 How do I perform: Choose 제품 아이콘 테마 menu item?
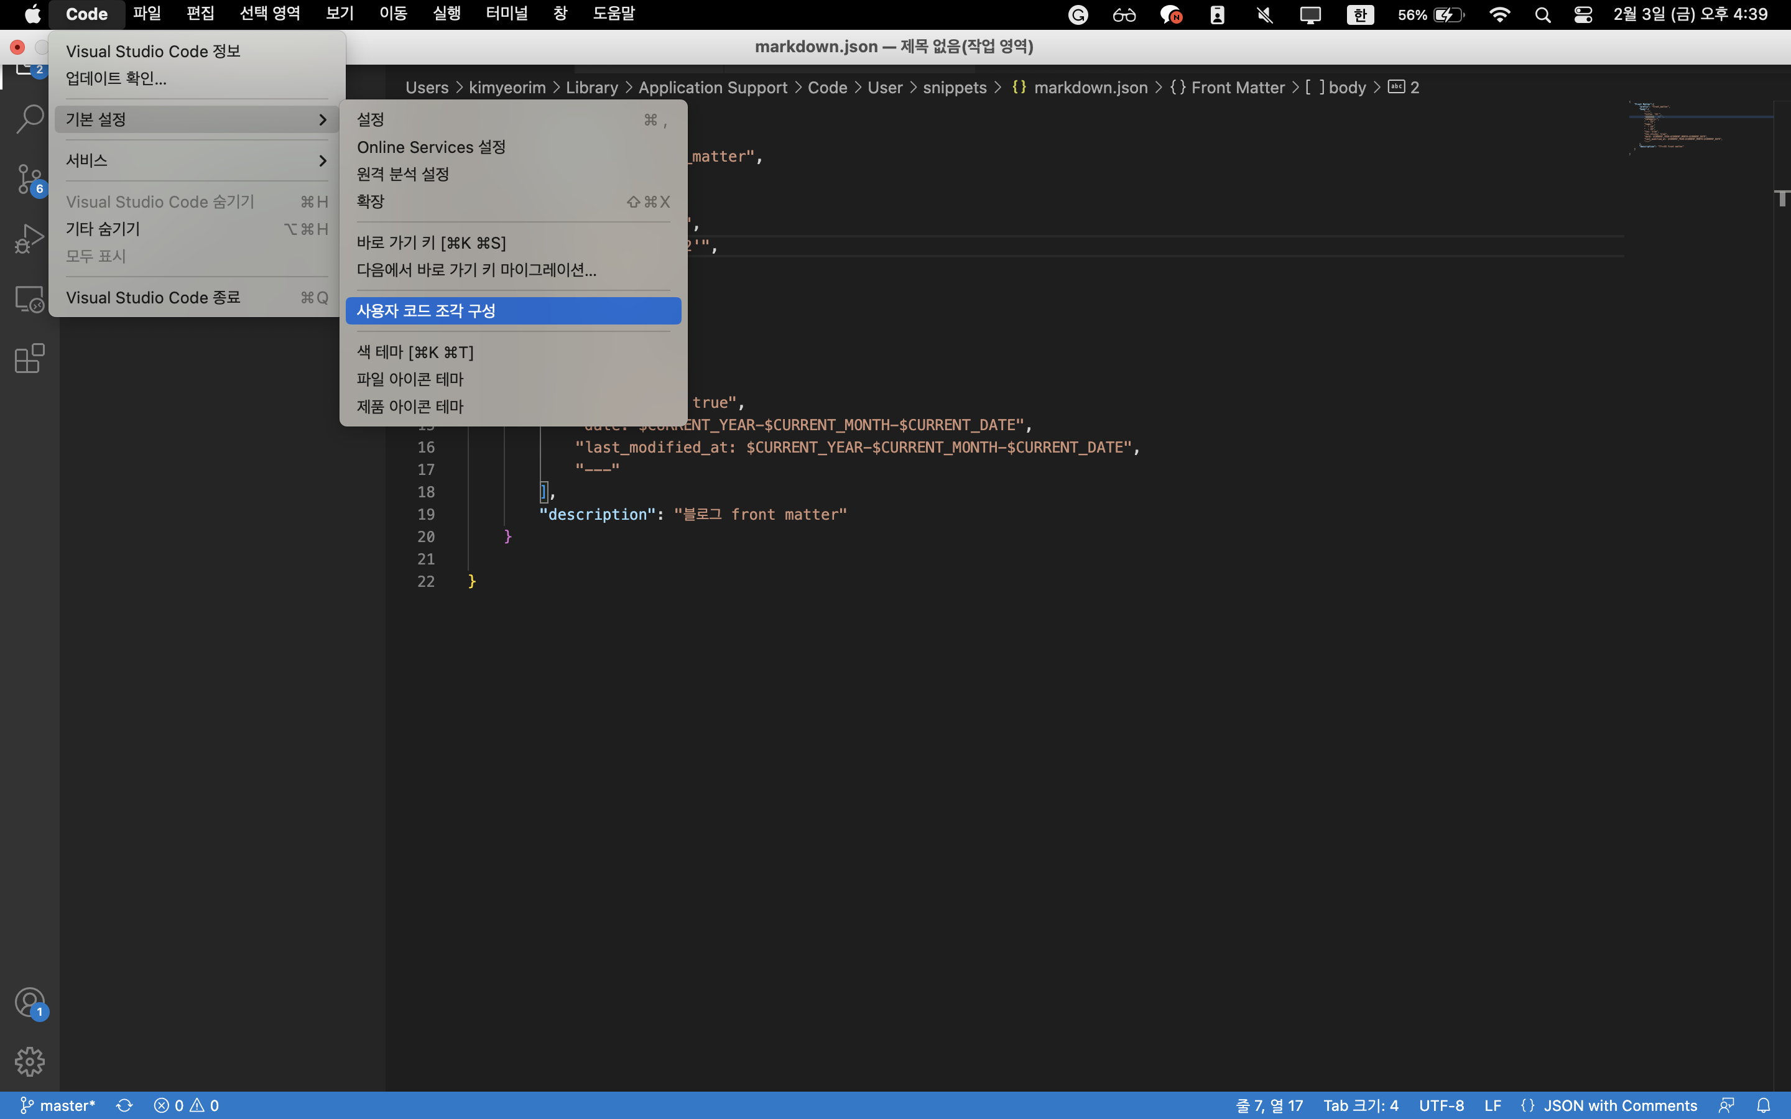coord(513,407)
